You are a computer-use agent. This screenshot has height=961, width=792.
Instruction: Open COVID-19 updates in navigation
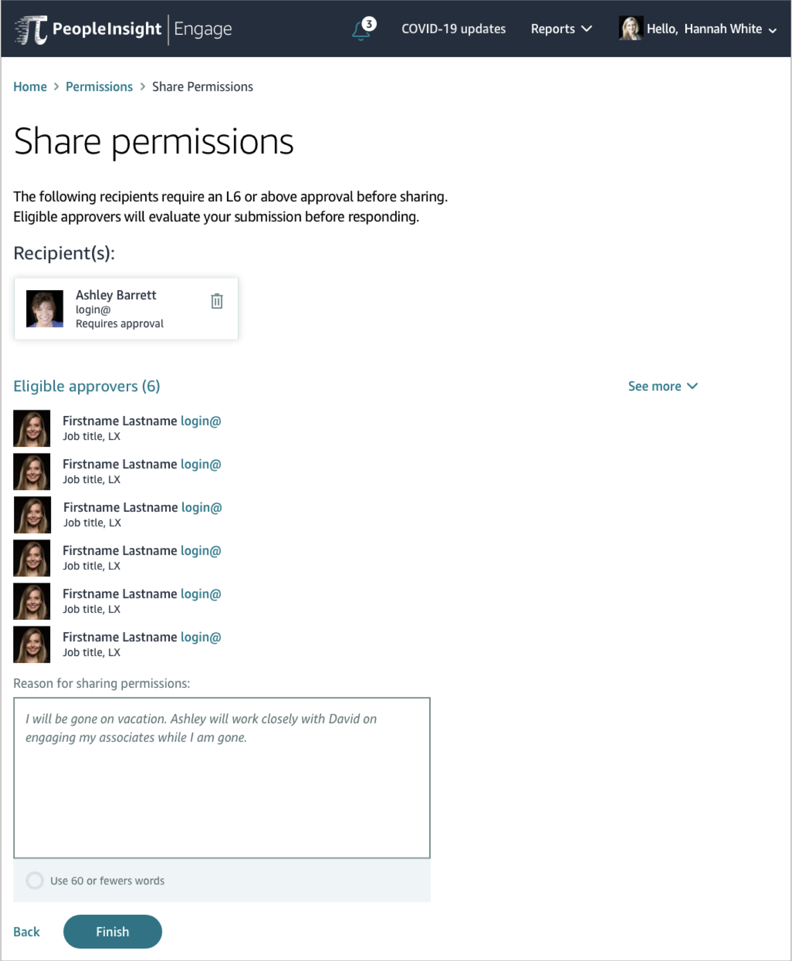(x=453, y=29)
